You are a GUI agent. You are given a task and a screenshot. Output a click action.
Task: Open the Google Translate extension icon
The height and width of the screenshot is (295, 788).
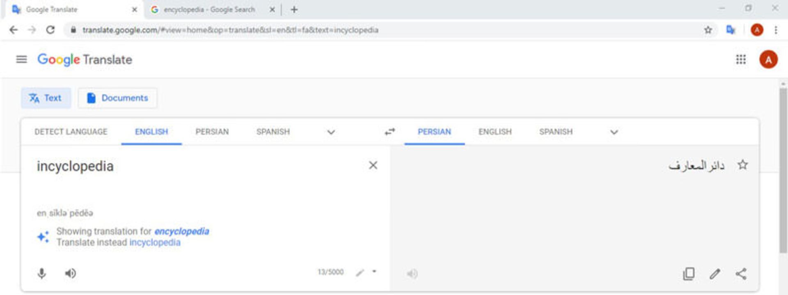pos(731,30)
